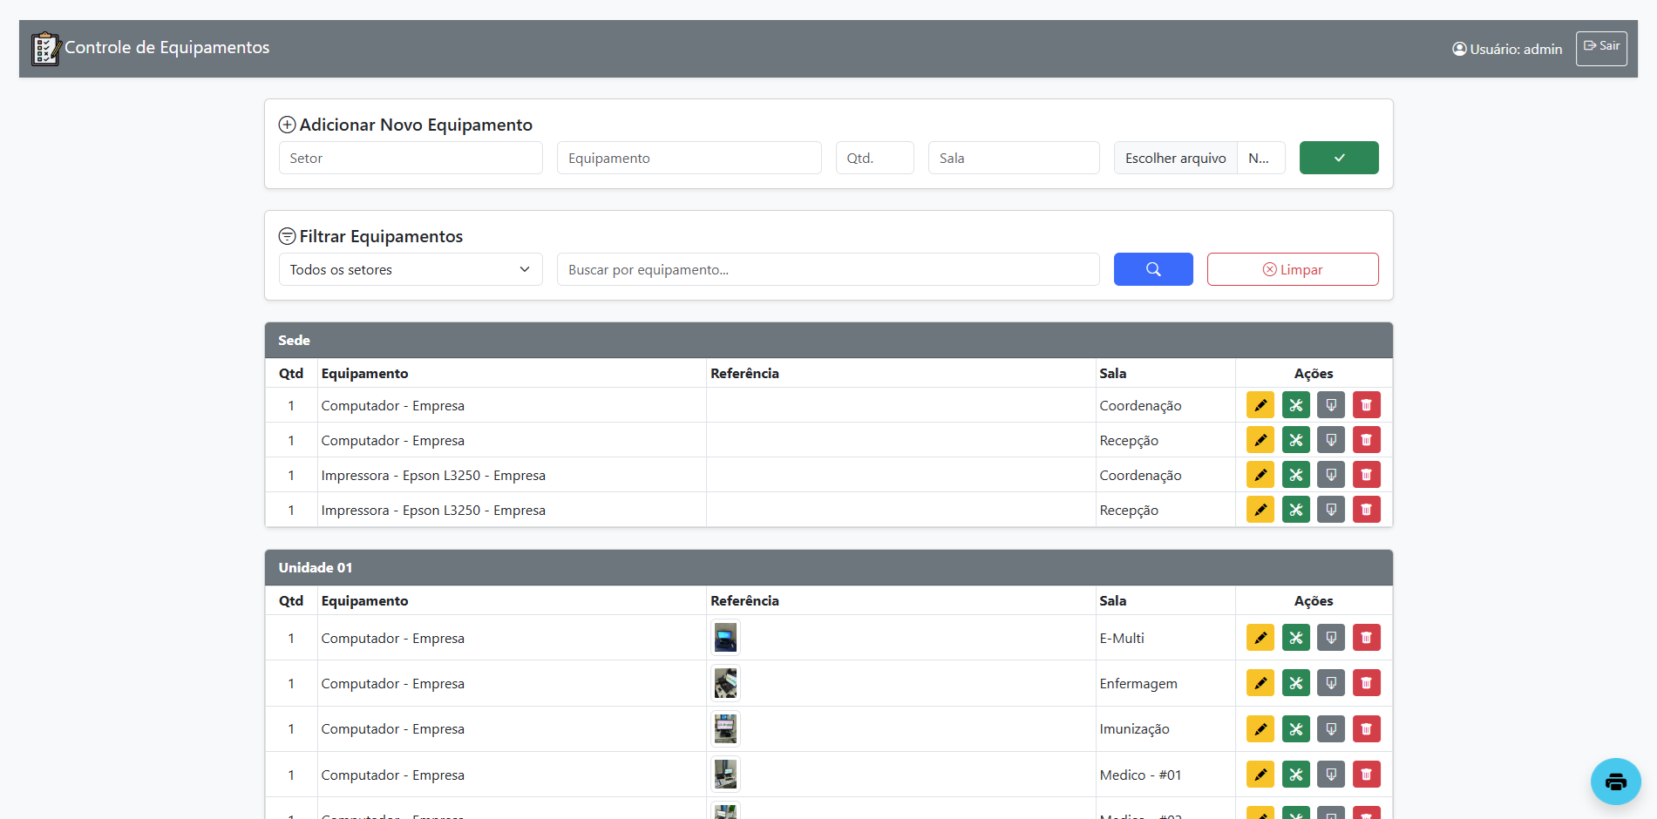Click the Buscar por equipamento search field
Image resolution: width=1657 pixels, height=819 pixels.
pyautogui.click(x=827, y=269)
